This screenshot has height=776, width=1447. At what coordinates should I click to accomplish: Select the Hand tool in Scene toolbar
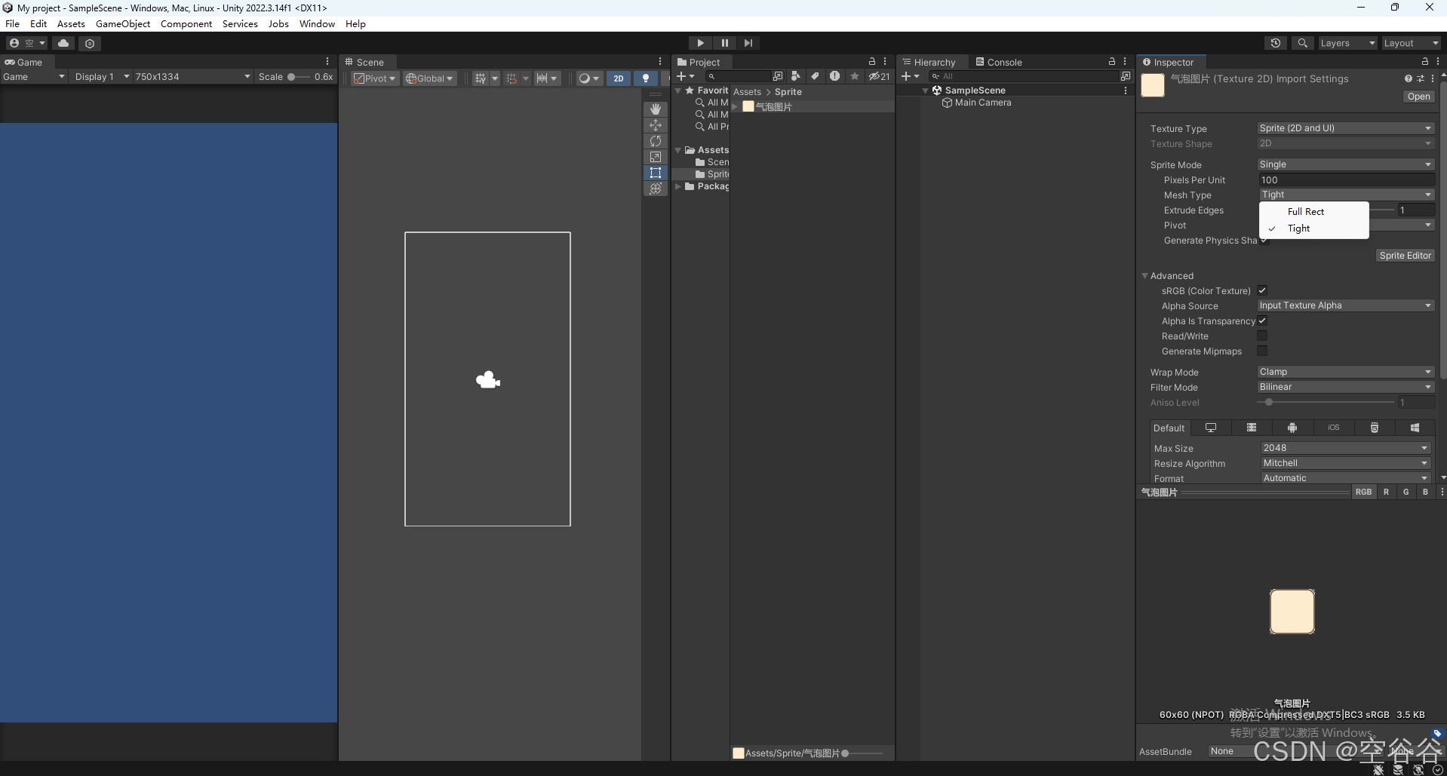coord(656,109)
